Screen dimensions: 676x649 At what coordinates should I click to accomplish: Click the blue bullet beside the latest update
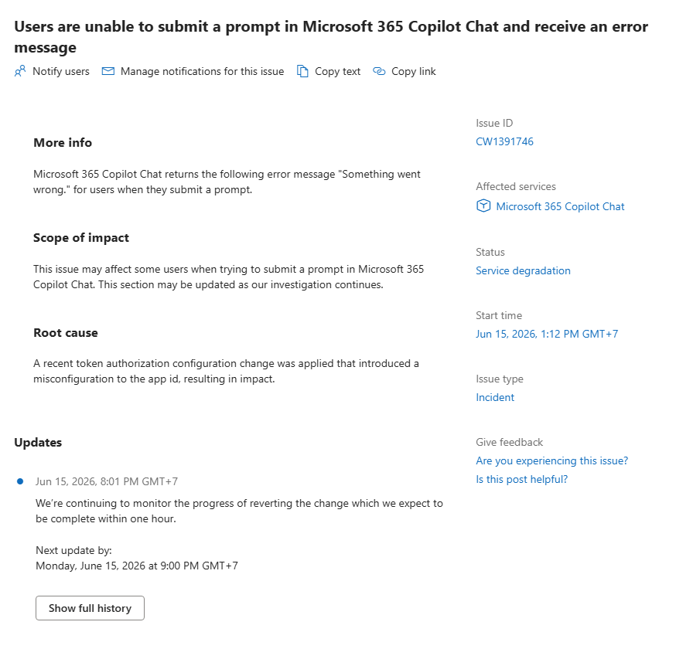pyautogui.click(x=20, y=481)
